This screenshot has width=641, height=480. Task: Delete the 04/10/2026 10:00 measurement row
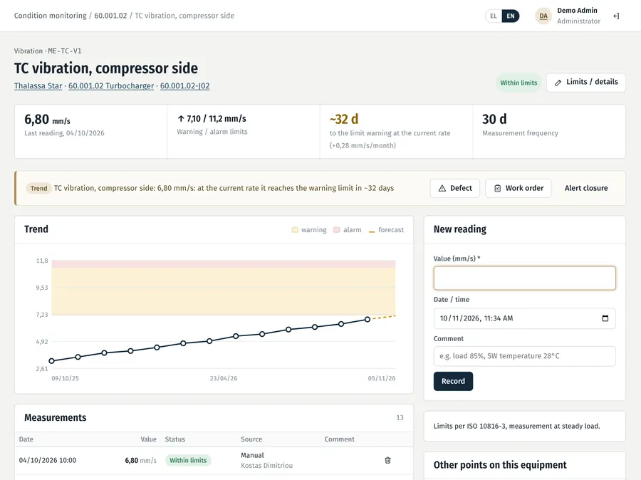tap(387, 460)
